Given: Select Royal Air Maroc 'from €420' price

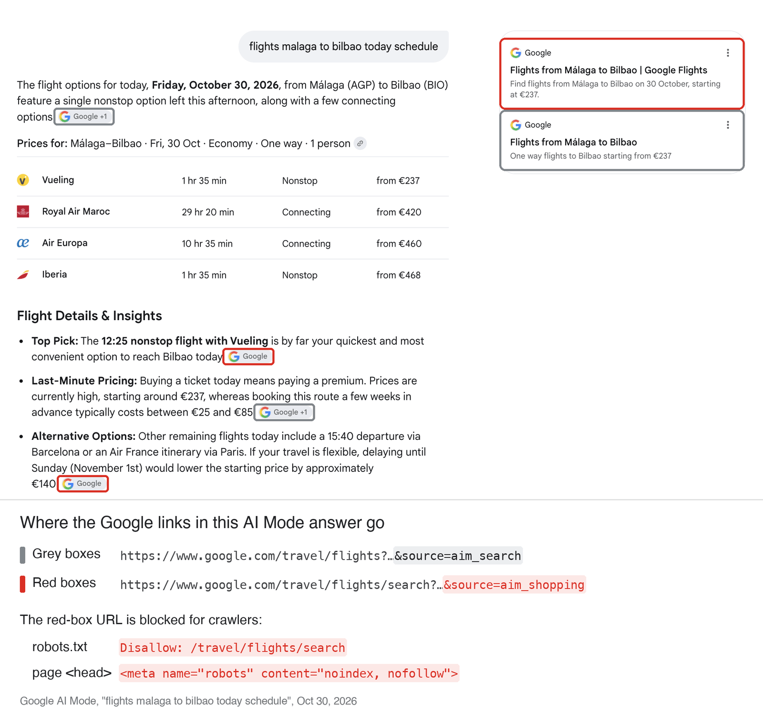Looking at the screenshot, I should pos(399,212).
